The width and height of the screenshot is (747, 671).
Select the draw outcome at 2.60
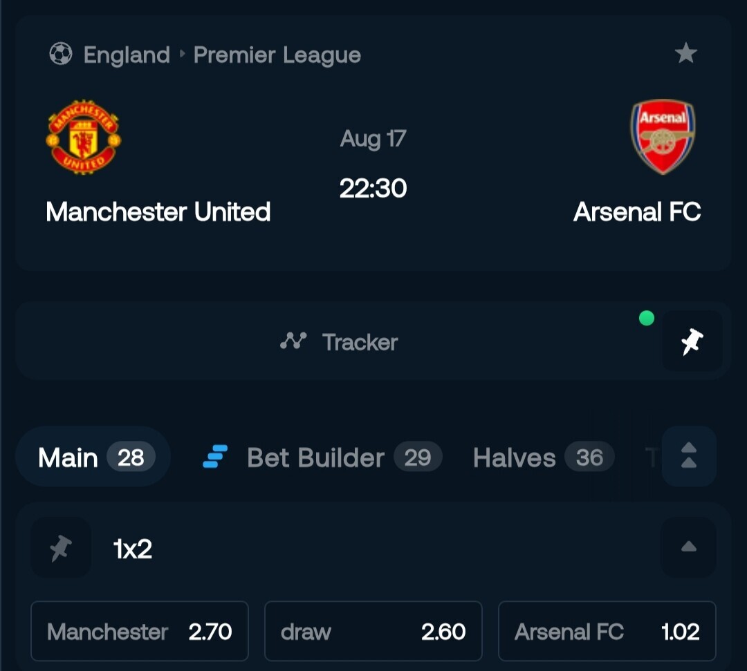(x=373, y=632)
